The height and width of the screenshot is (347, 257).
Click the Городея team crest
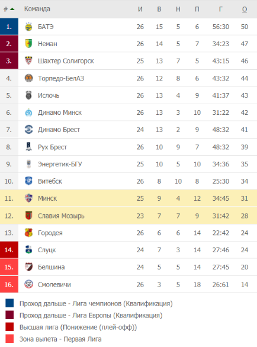pos(28,233)
